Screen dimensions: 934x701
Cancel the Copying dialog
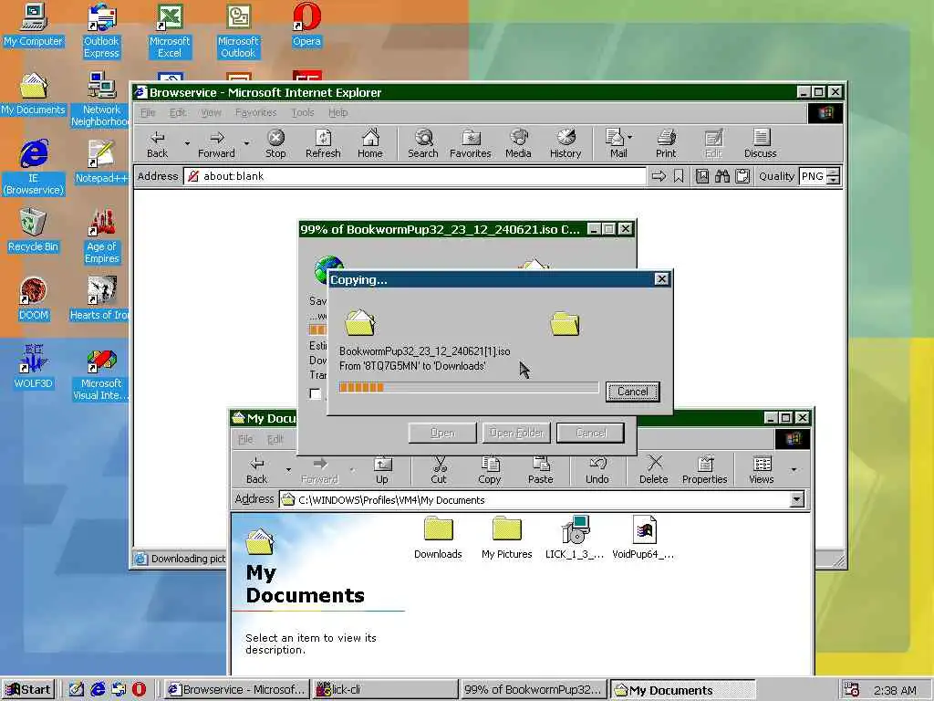(x=633, y=392)
